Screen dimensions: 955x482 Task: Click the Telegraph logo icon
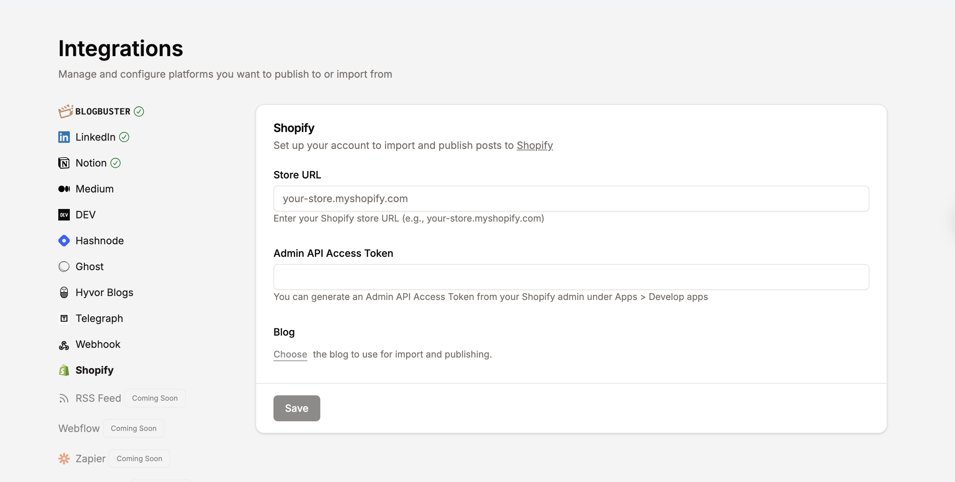pyautogui.click(x=64, y=319)
